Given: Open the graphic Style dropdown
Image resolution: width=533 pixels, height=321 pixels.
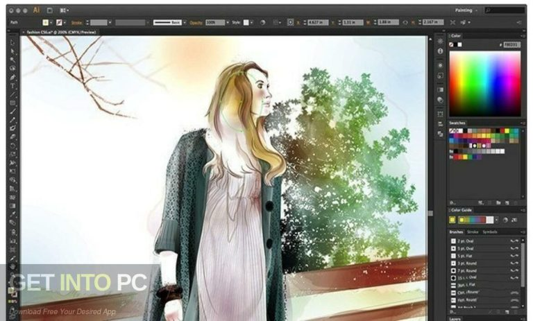Looking at the screenshot, I should [251, 22].
